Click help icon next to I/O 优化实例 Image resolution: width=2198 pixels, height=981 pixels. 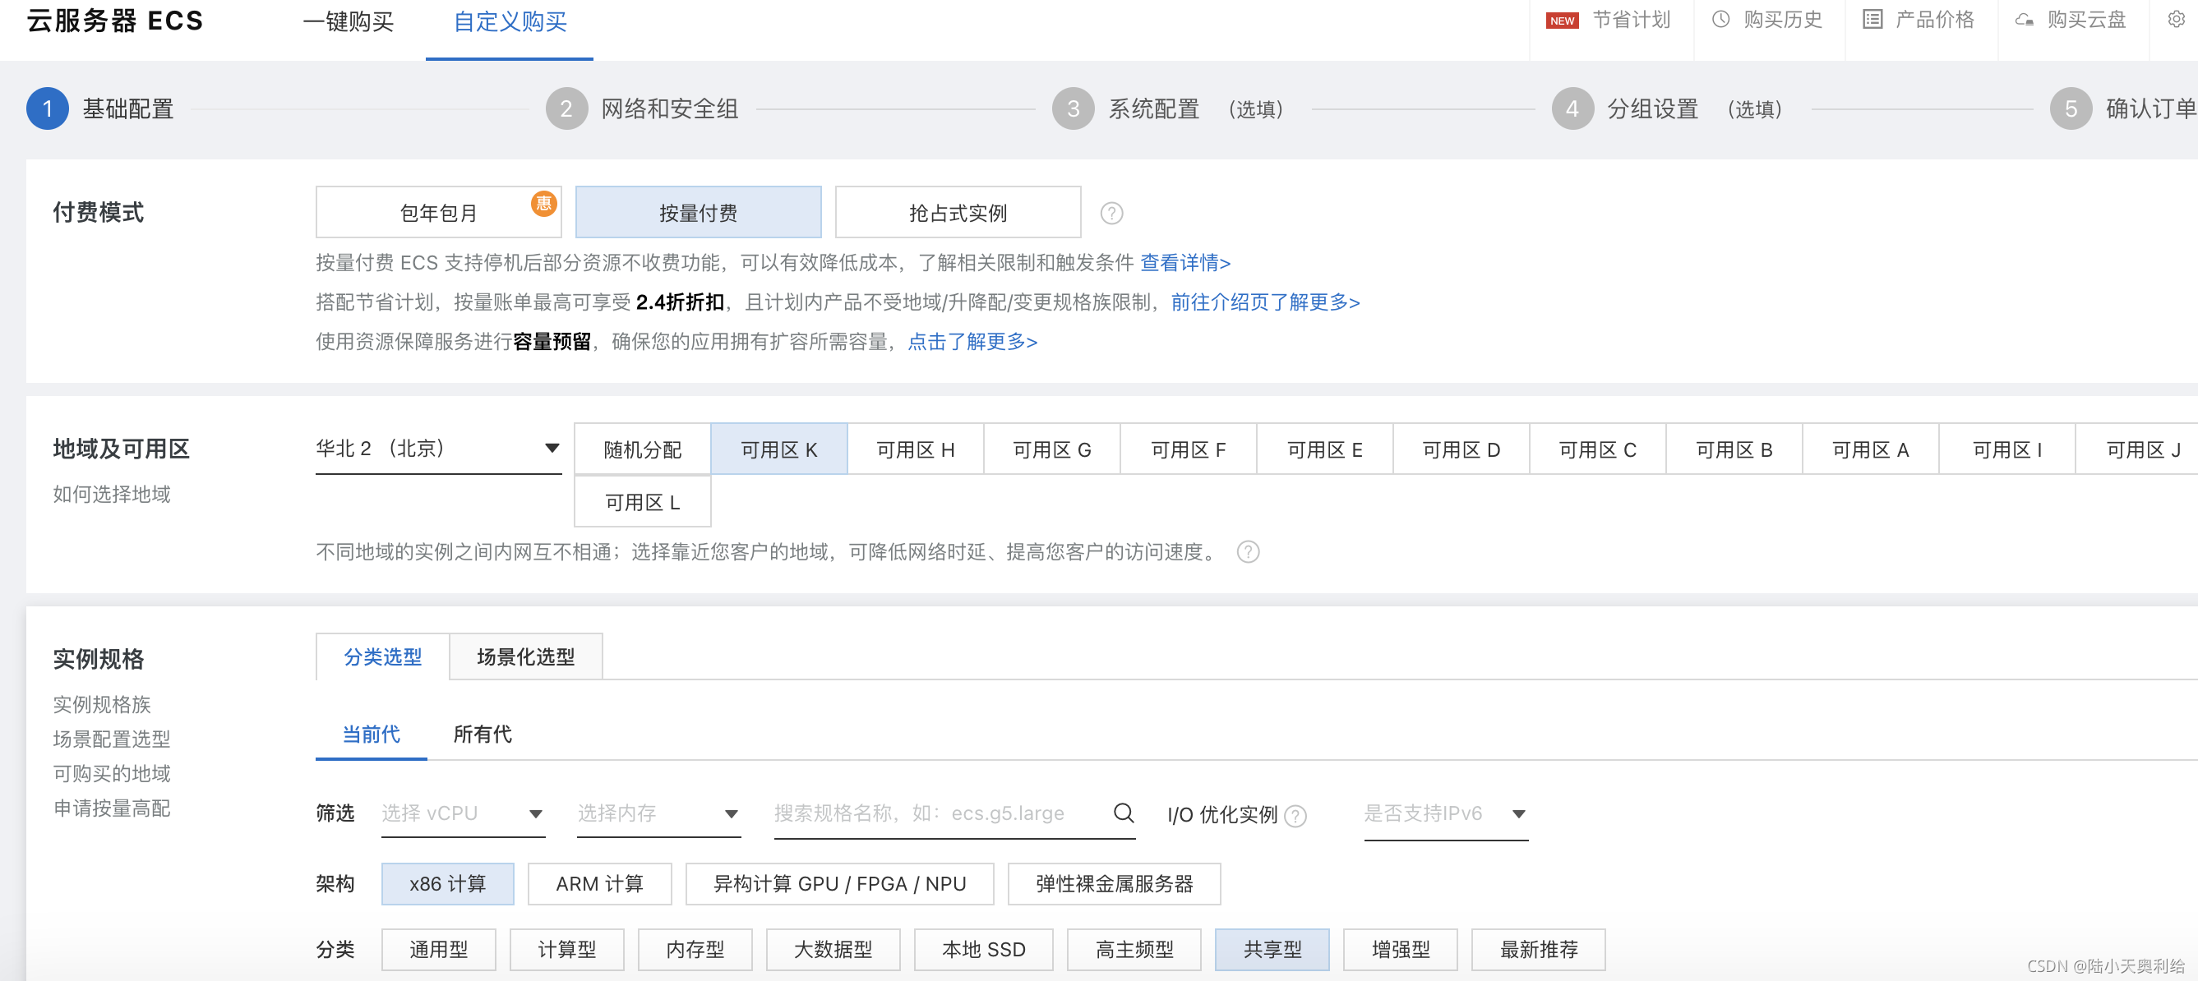[1295, 816]
